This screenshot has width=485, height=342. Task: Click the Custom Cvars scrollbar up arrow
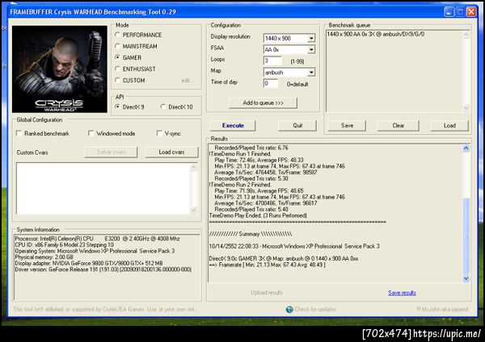[194, 167]
